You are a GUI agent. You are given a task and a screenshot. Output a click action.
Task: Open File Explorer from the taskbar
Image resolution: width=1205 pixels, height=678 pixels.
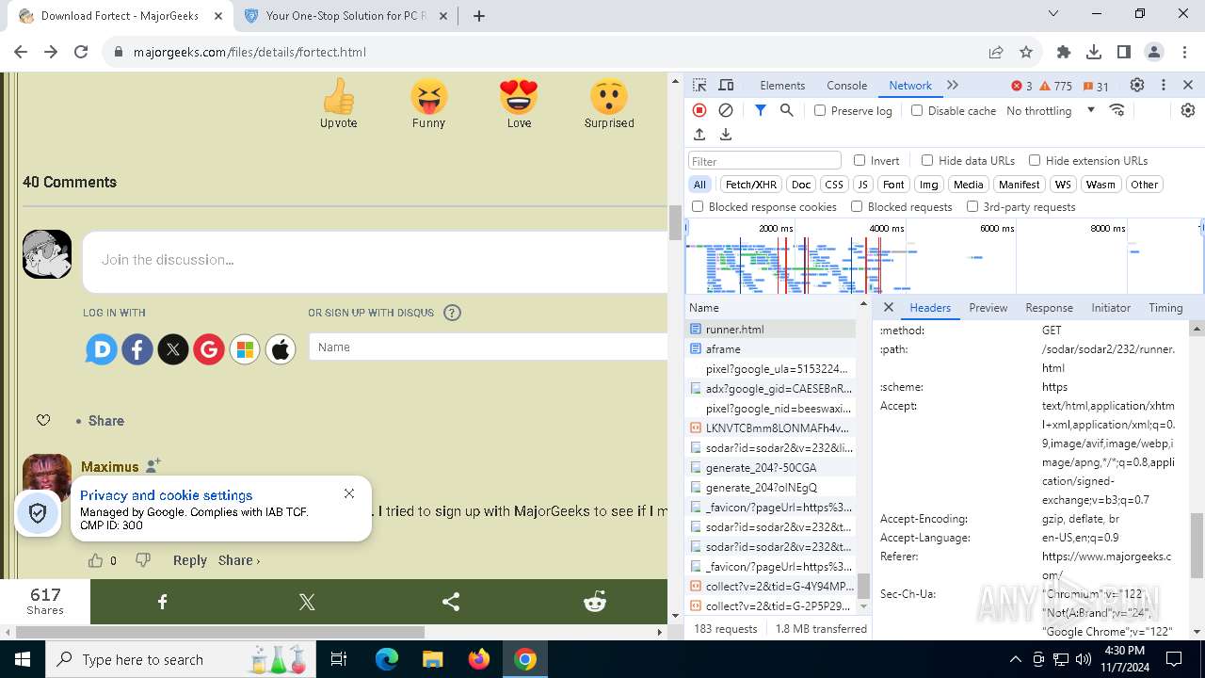point(433,659)
